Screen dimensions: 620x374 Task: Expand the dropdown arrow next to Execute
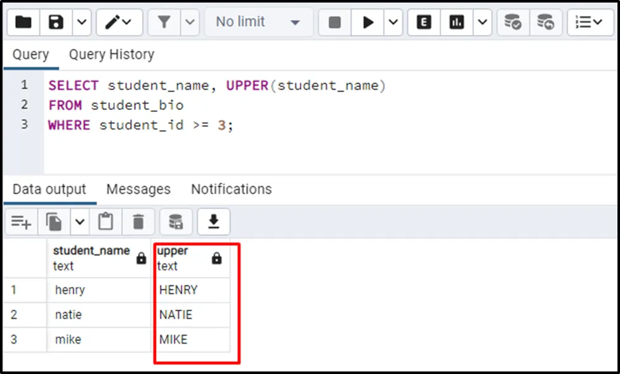click(x=393, y=23)
